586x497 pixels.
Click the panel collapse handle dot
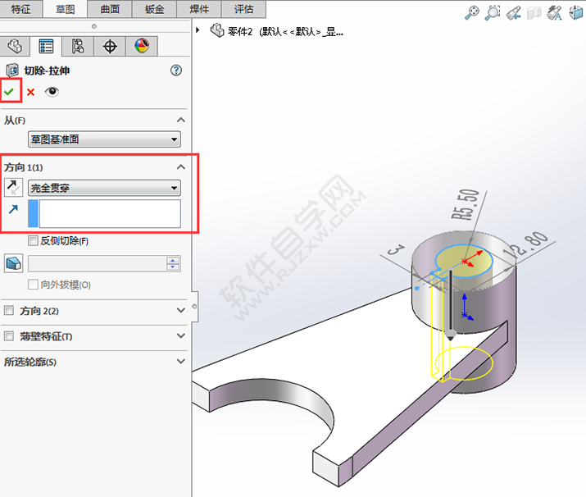[194, 306]
